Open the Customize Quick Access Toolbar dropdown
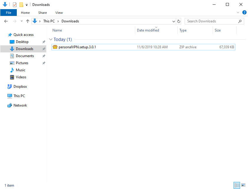 (27, 5)
